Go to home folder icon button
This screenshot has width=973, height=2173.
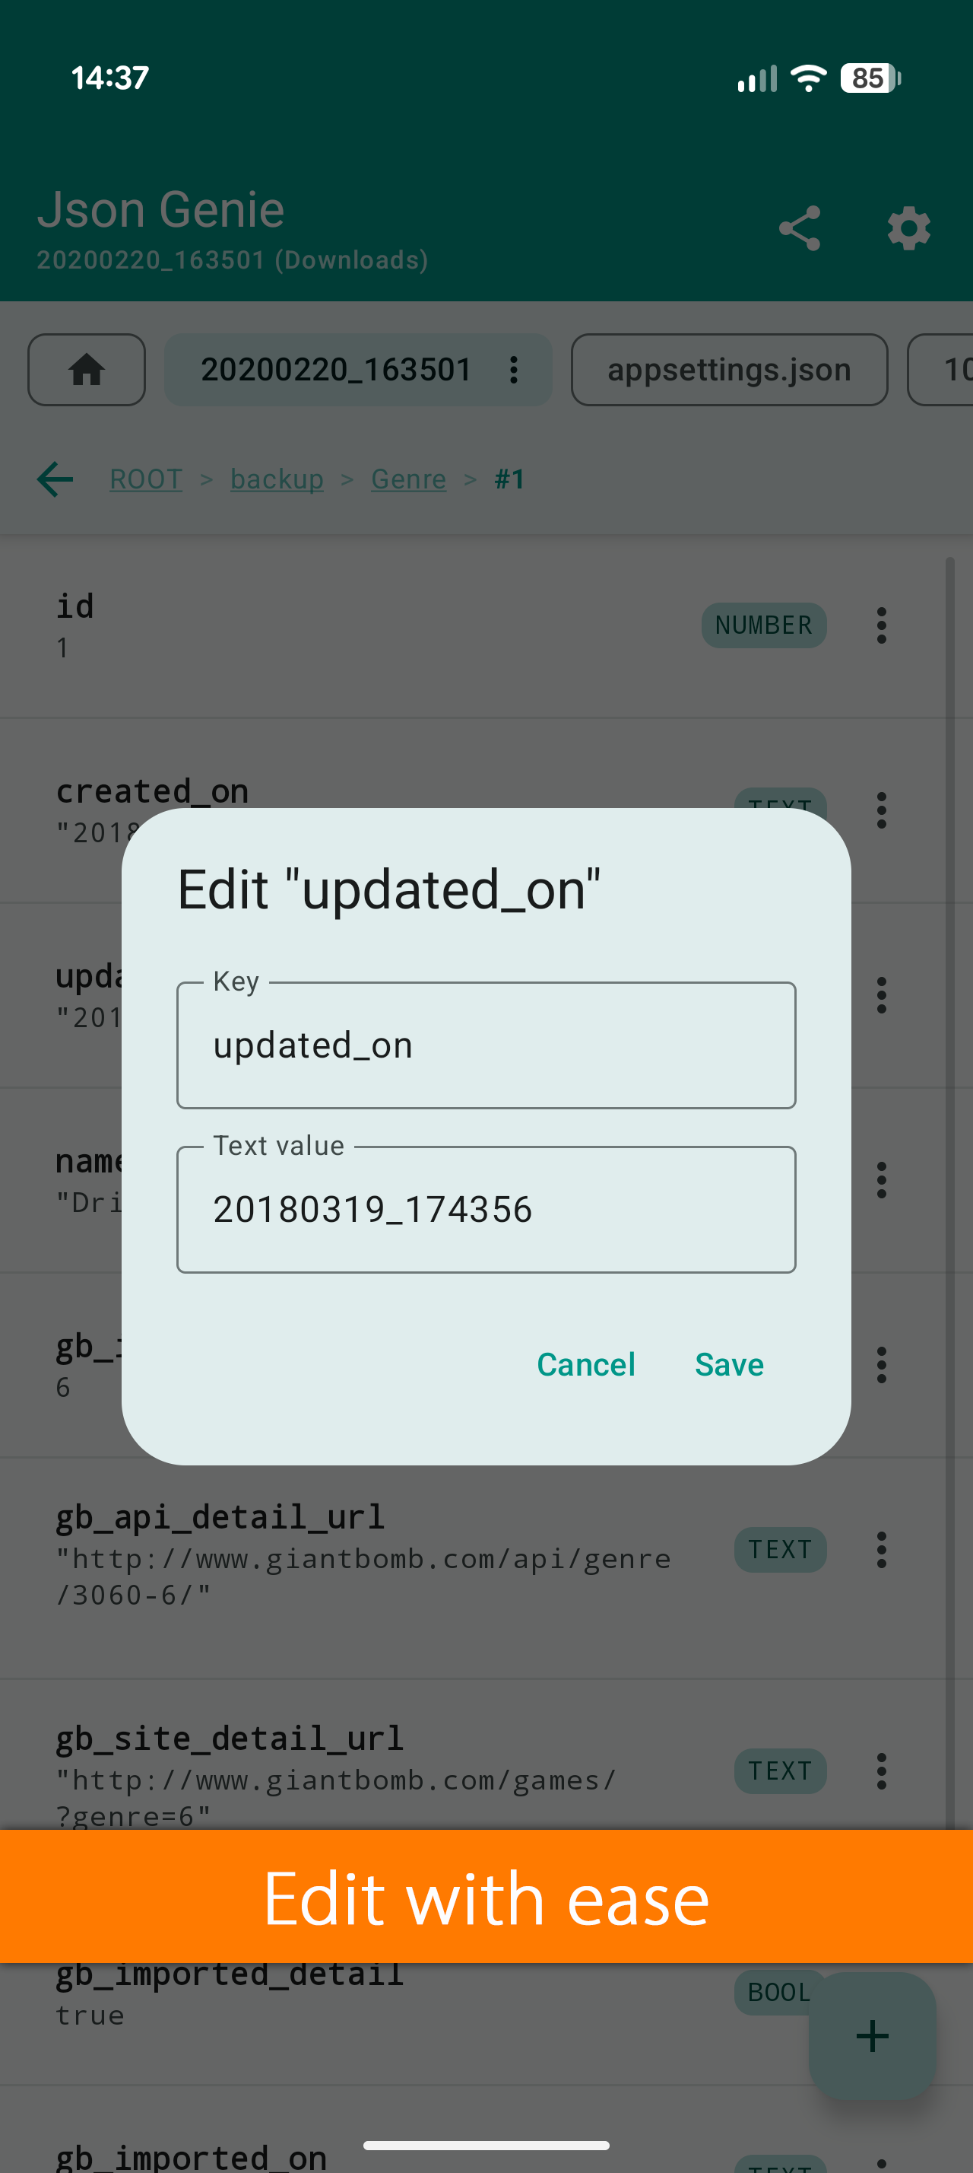tap(87, 370)
